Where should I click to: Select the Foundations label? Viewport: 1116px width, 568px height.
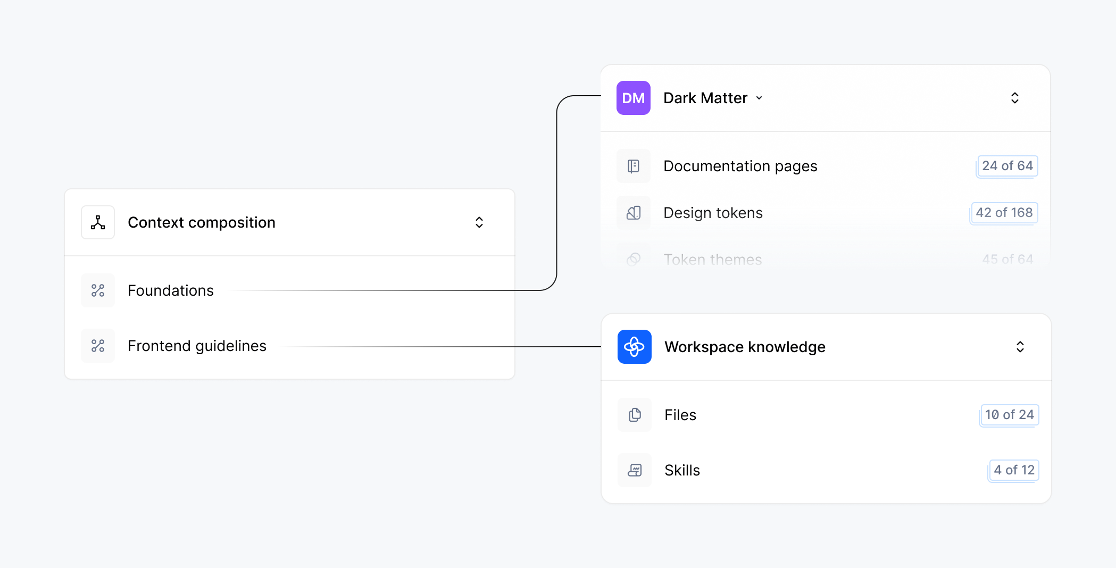[171, 290]
